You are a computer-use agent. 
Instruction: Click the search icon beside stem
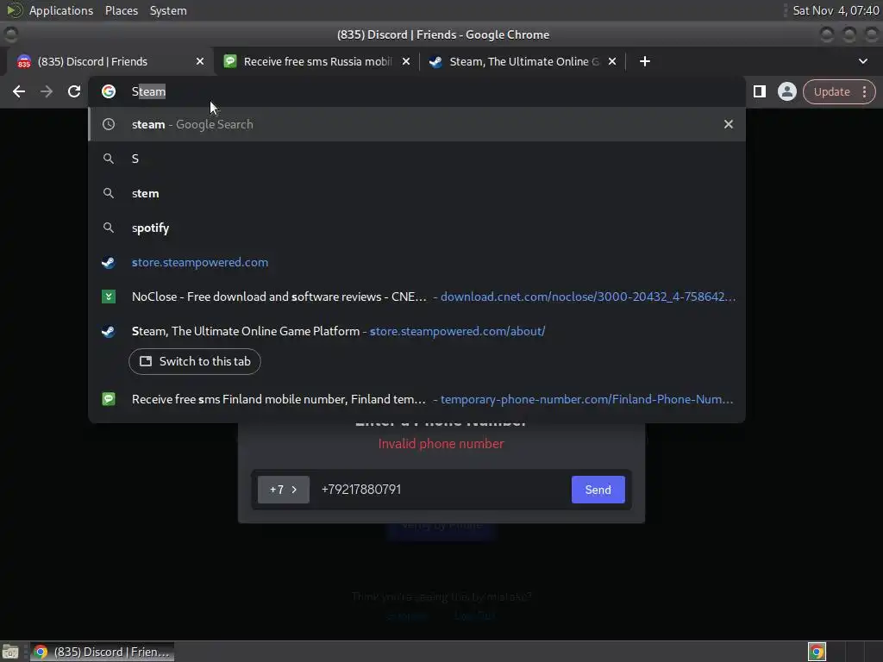(109, 193)
